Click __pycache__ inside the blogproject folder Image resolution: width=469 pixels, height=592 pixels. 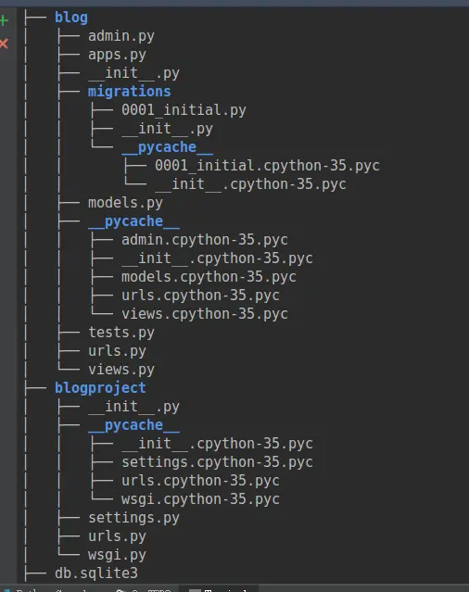click(x=133, y=425)
